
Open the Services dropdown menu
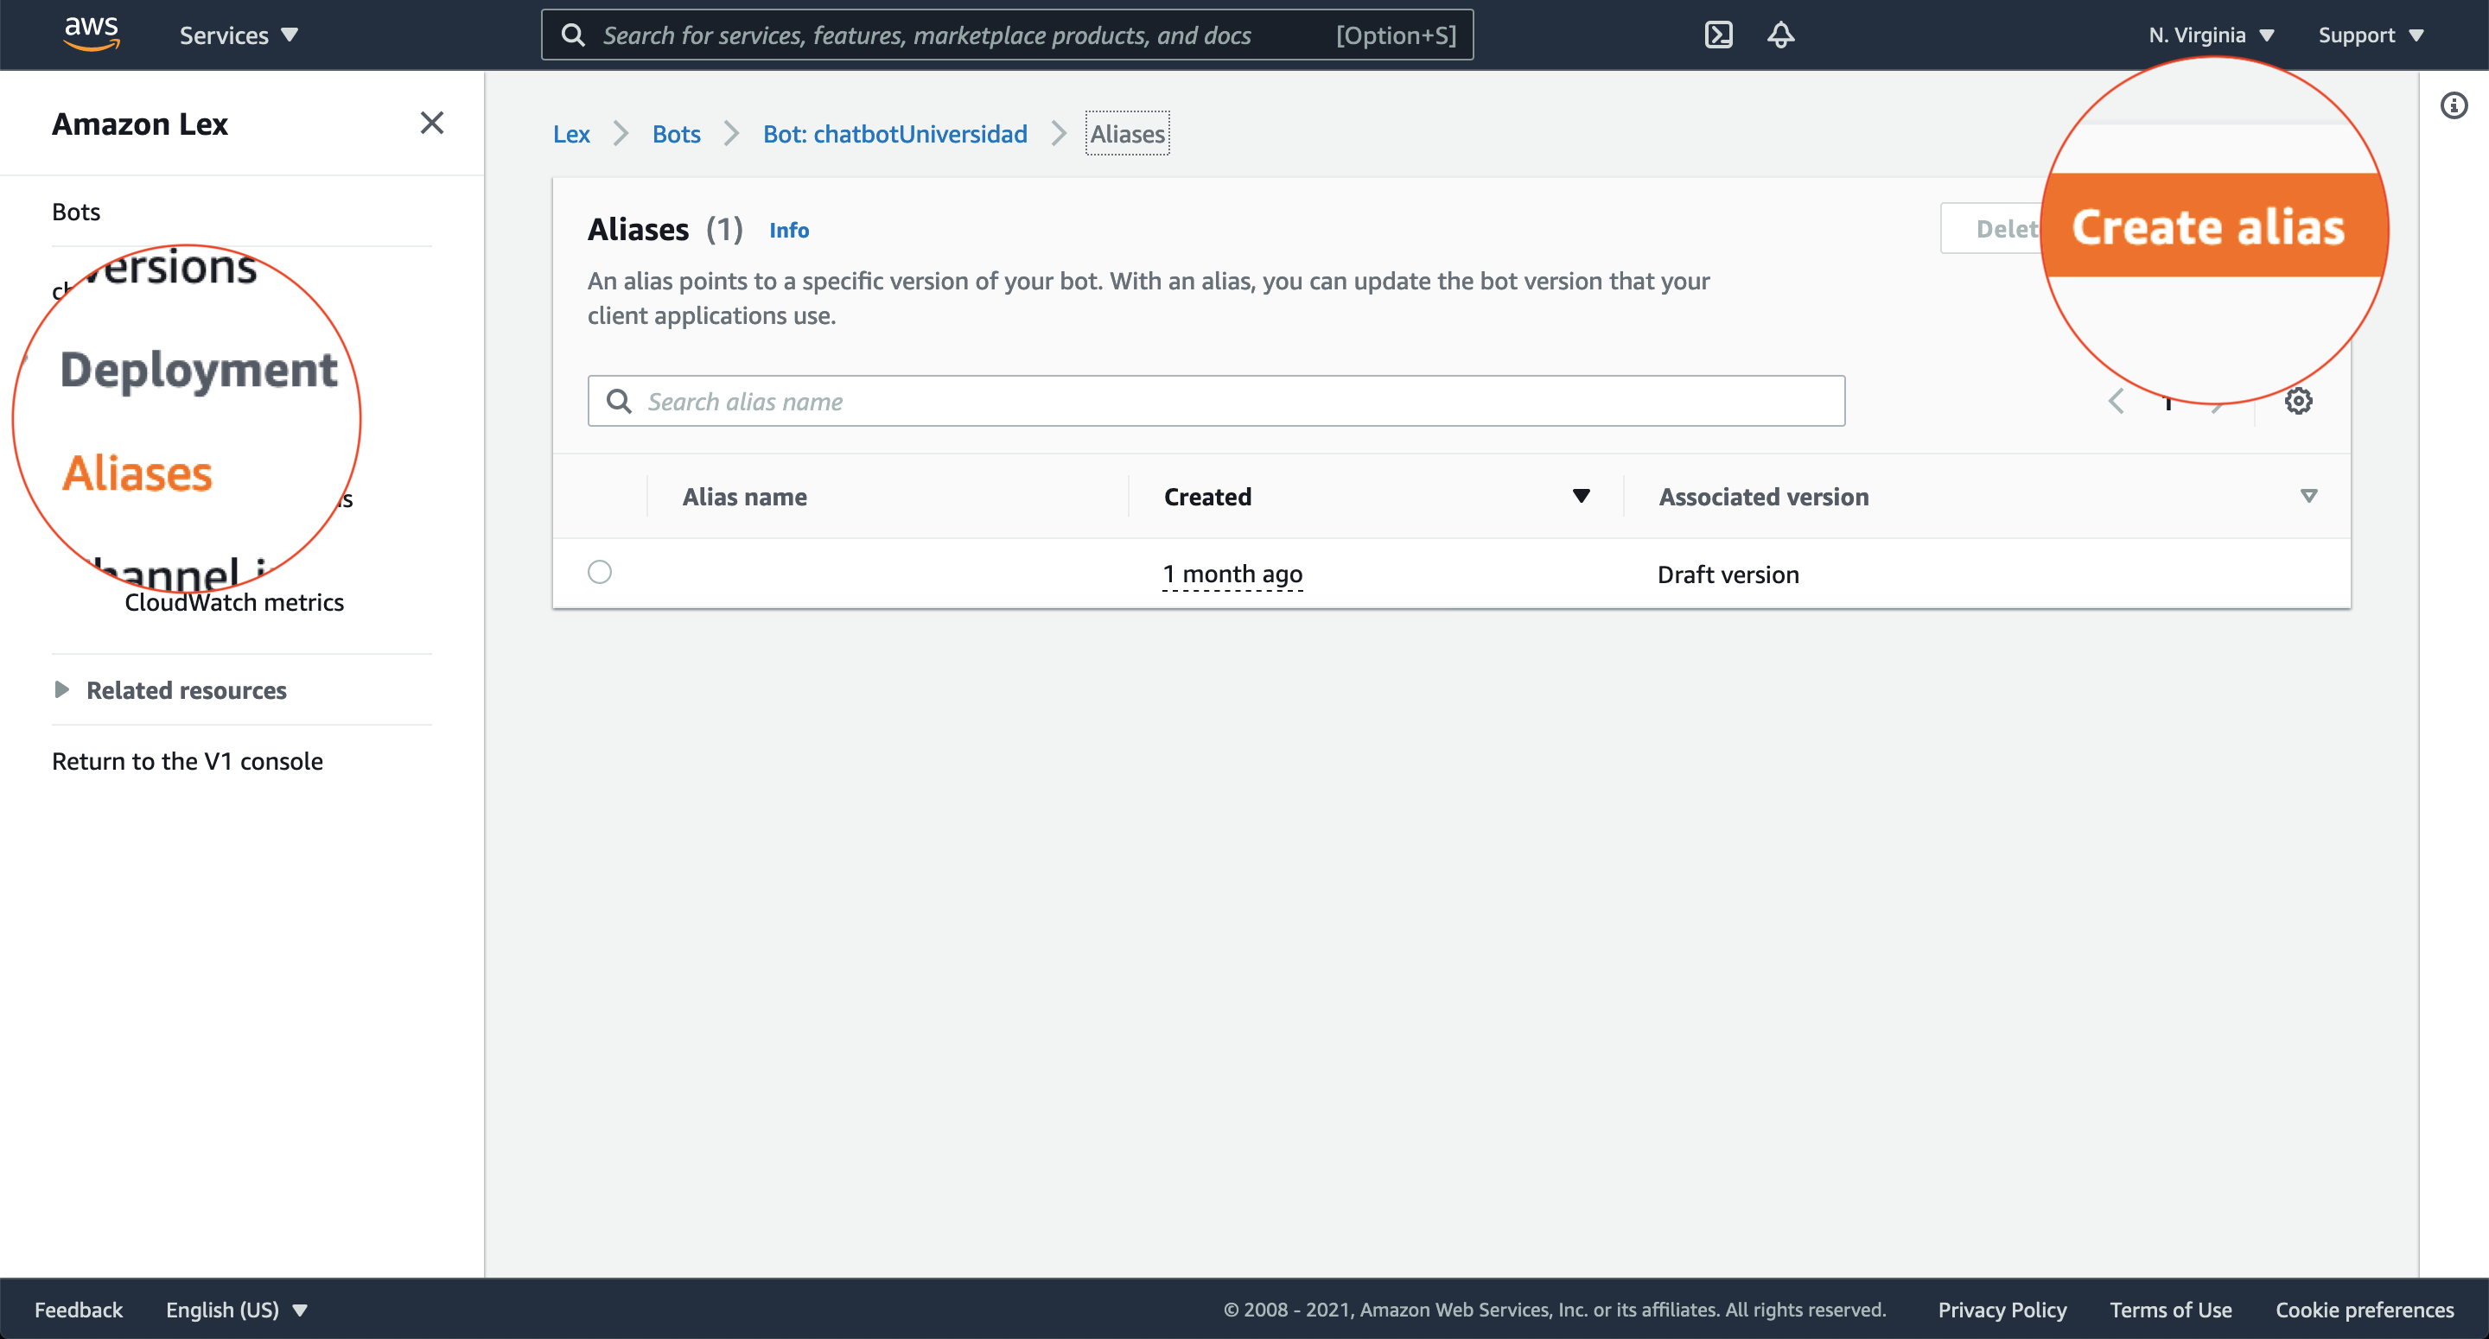(238, 35)
